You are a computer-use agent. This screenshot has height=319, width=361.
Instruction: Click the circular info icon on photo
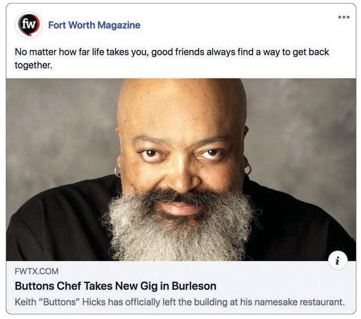[x=338, y=261]
